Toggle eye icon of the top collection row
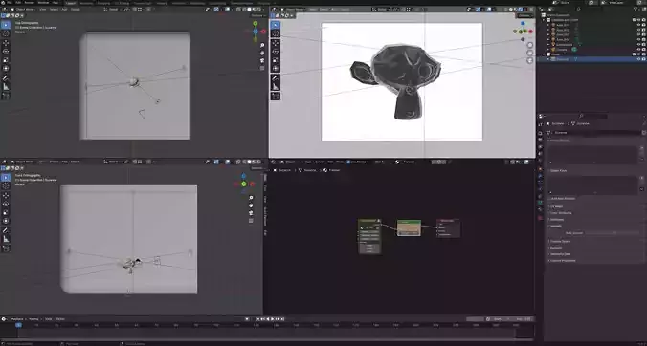Image resolution: width=647 pixels, height=346 pixels. pyautogui.click(x=638, y=20)
